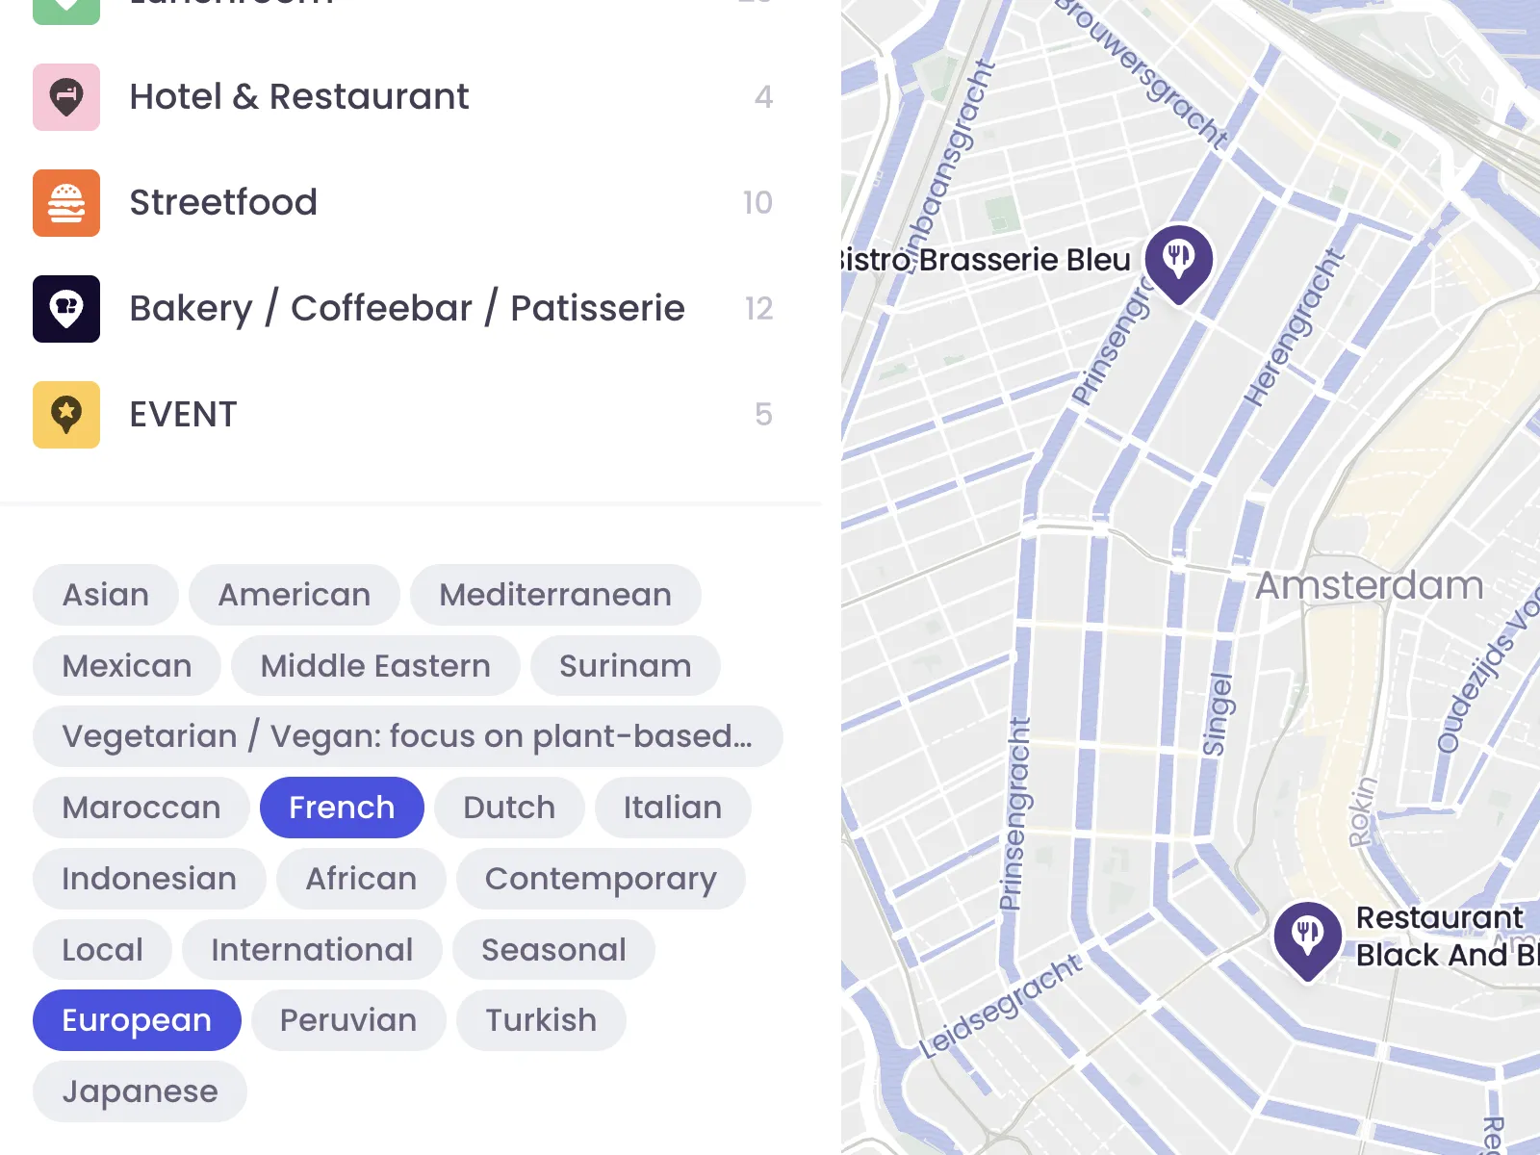Click the Mediterranean filter chip
The width and height of the screenshot is (1540, 1155).
click(x=555, y=595)
